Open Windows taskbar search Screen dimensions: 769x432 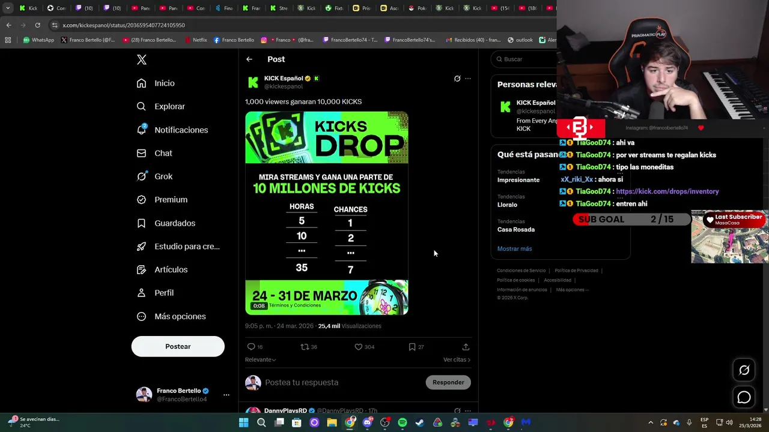point(261,422)
